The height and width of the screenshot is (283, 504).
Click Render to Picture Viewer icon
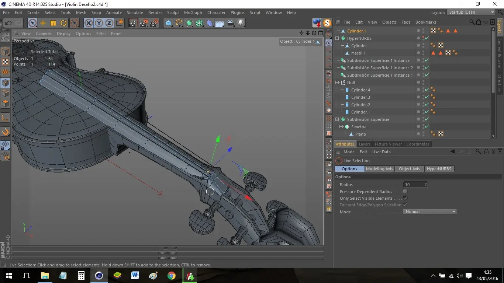click(x=144, y=23)
